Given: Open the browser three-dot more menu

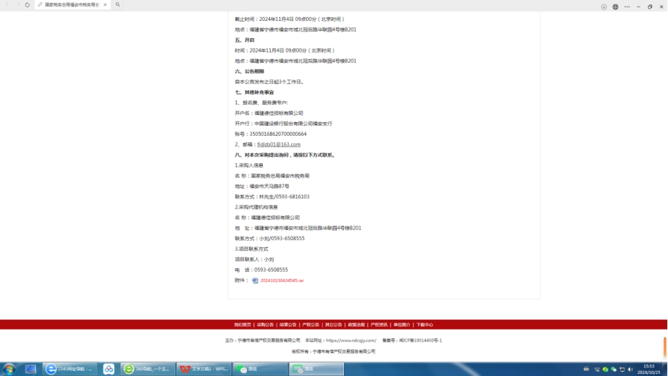Looking at the screenshot, I should 626,6.
